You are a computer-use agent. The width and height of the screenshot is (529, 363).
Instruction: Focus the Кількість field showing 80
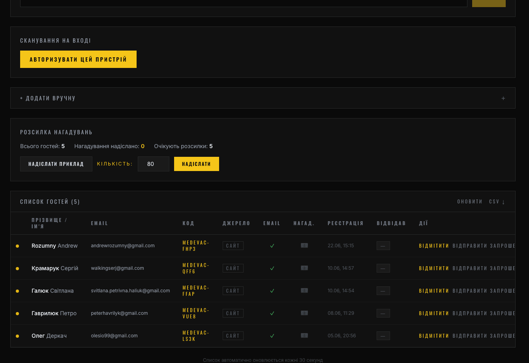[154, 164]
